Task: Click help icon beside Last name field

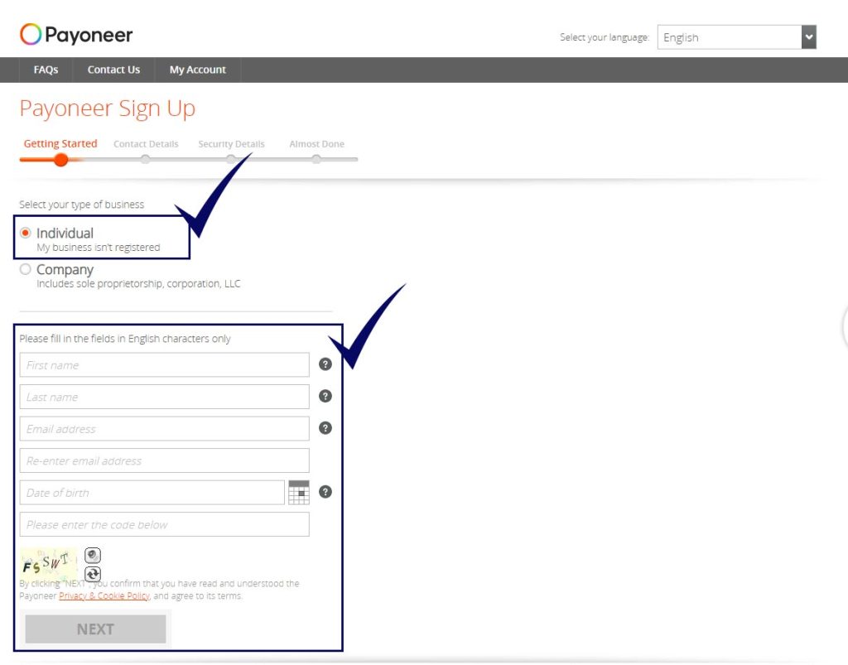Action: [325, 396]
